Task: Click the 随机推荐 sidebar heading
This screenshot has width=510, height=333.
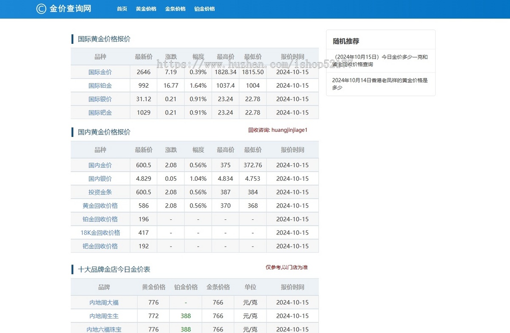Action: click(346, 41)
